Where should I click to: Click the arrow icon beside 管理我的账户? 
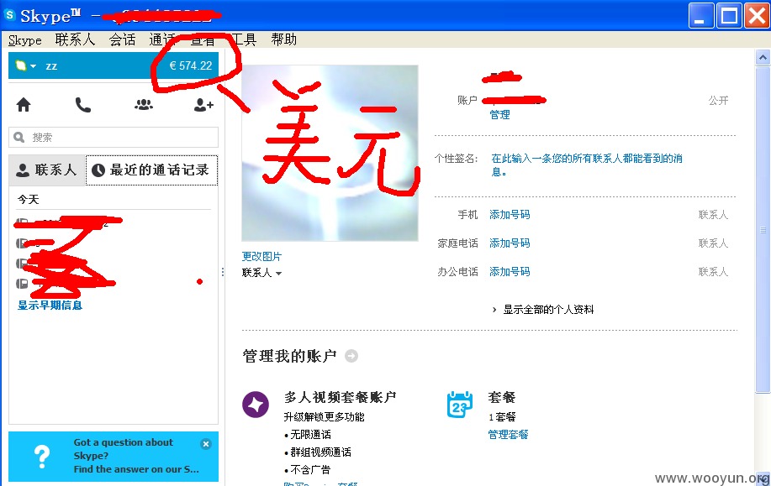[x=351, y=356]
